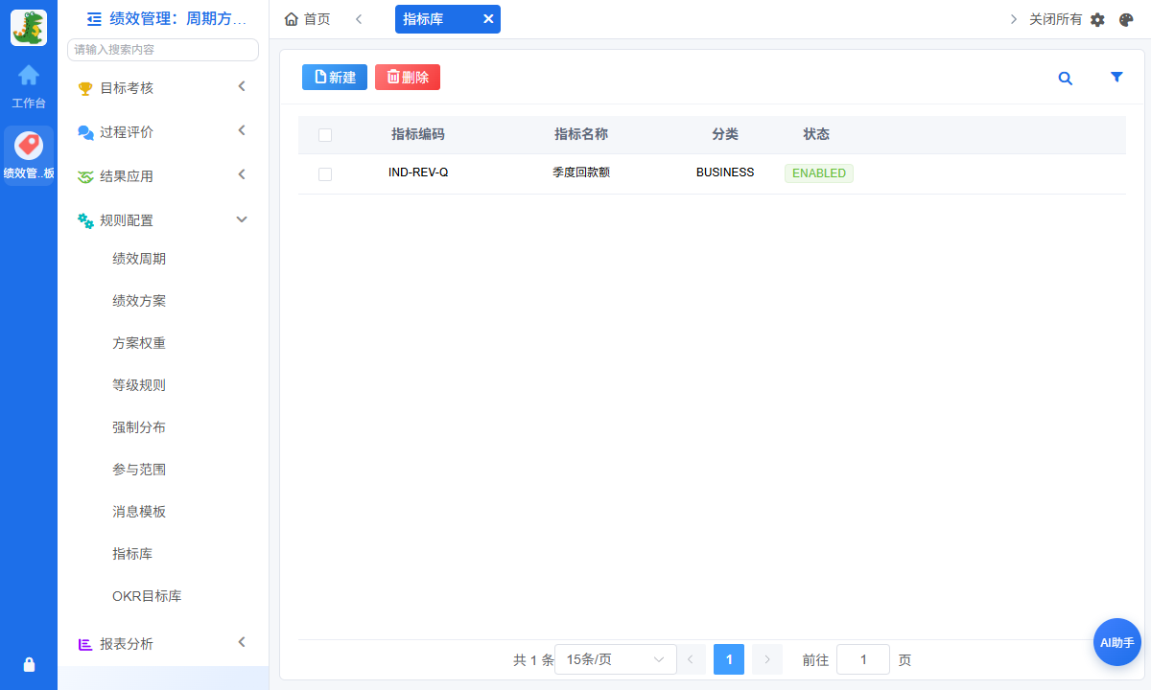Open settings gear icon at top right

(x=1098, y=19)
